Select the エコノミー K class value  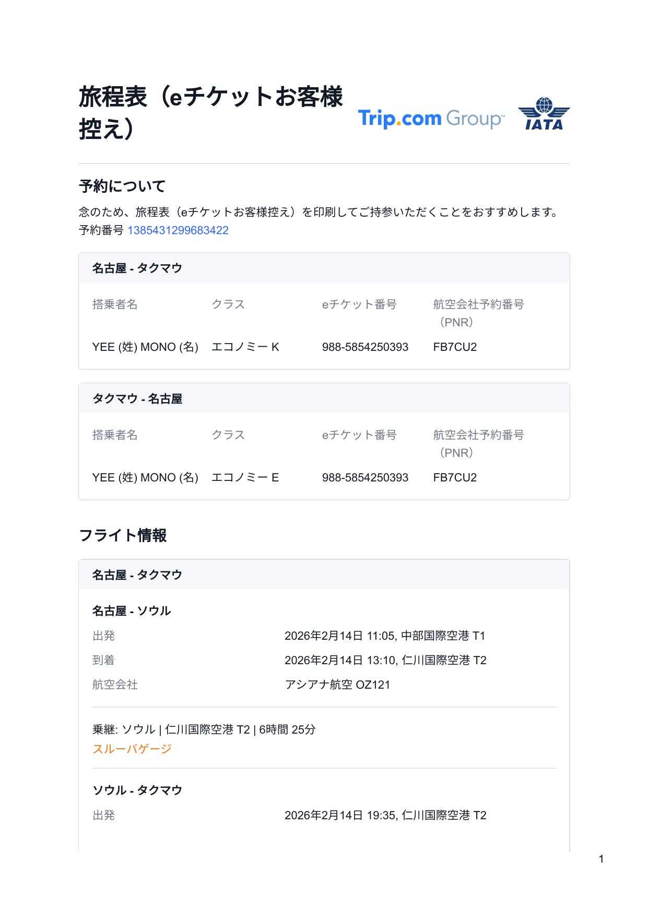(x=245, y=347)
